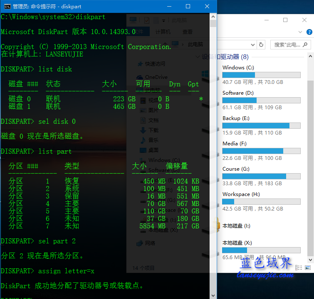Click the command prompt scrollbar up arrow

click(x=213, y=17)
